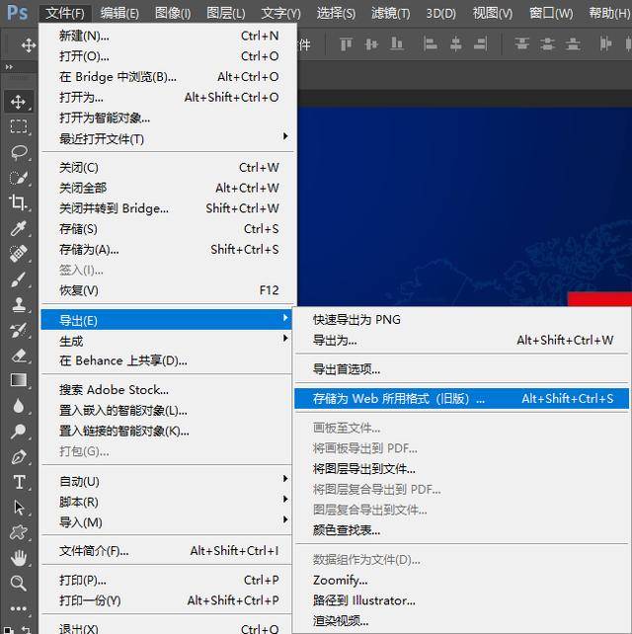Select the Quick Selection tool
The image size is (632, 634).
click(x=19, y=178)
